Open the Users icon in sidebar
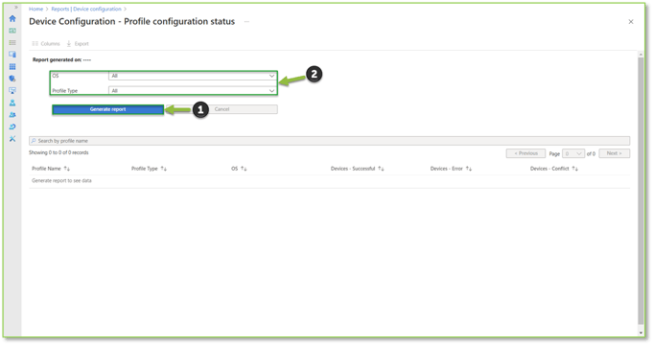 pos(12,103)
